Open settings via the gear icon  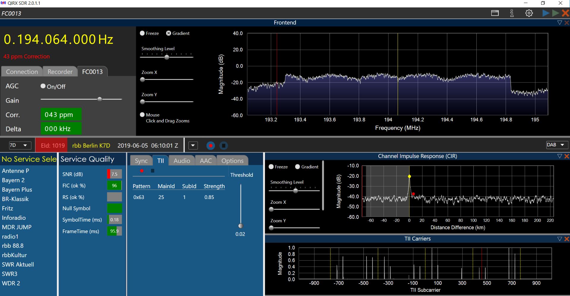(x=529, y=13)
